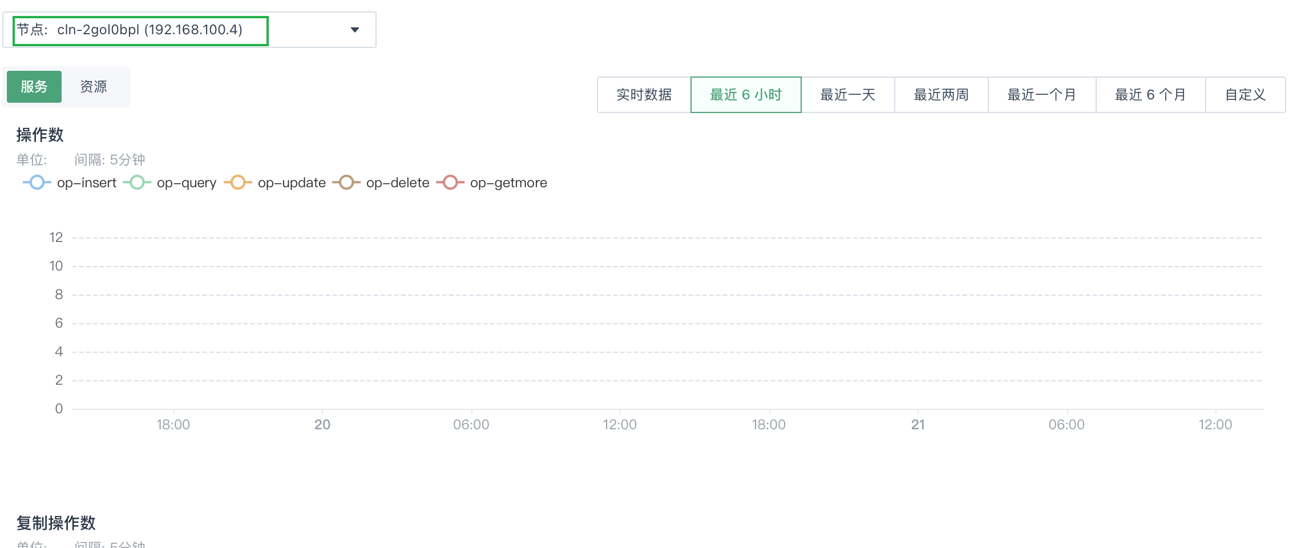Toggle op-insert legend marker
The image size is (1309, 548).
[x=37, y=183]
